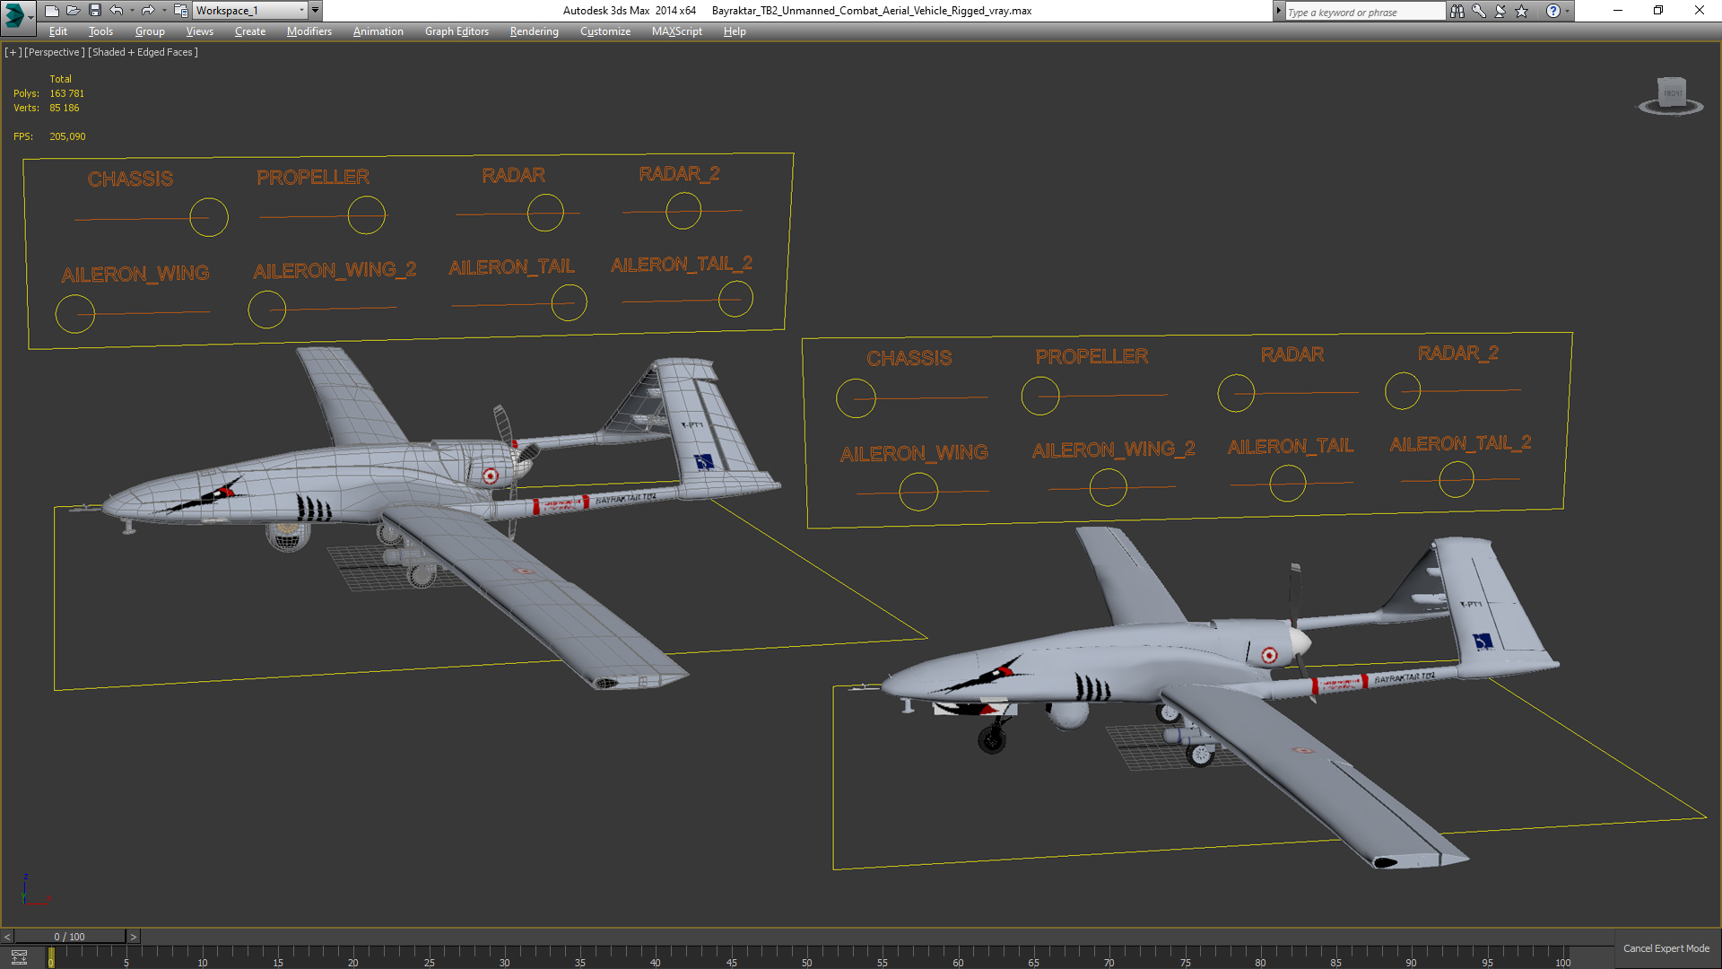This screenshot has width=1722, height=969.
Task: Open the Help menu
Action: click(x=735, y=31)
